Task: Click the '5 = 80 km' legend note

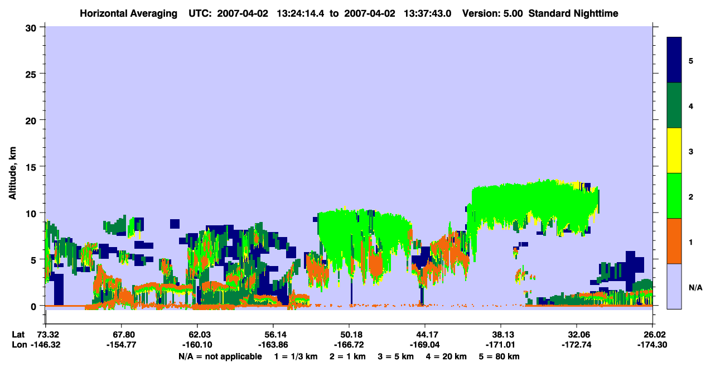Action: pos(499,356)
